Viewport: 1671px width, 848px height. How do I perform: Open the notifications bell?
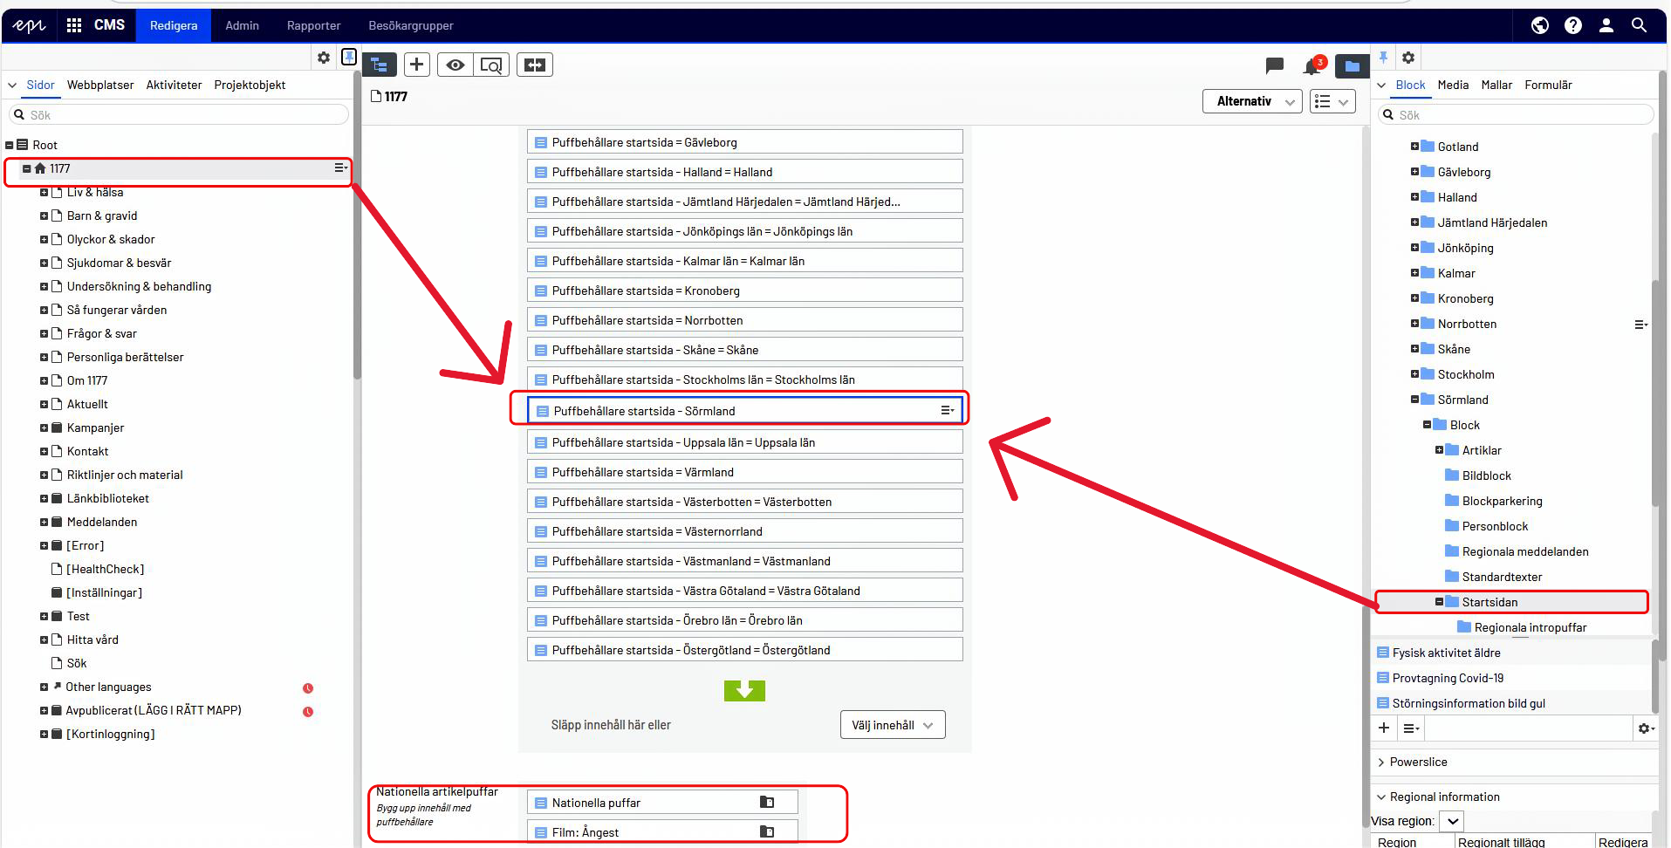click(x=1312, y=66)
